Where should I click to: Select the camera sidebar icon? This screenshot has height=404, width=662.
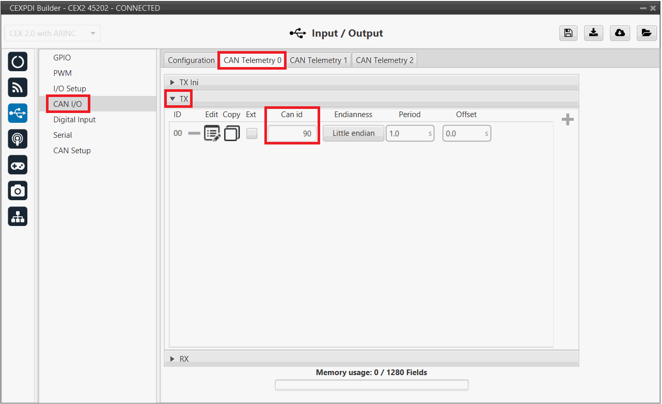(18, 191)
